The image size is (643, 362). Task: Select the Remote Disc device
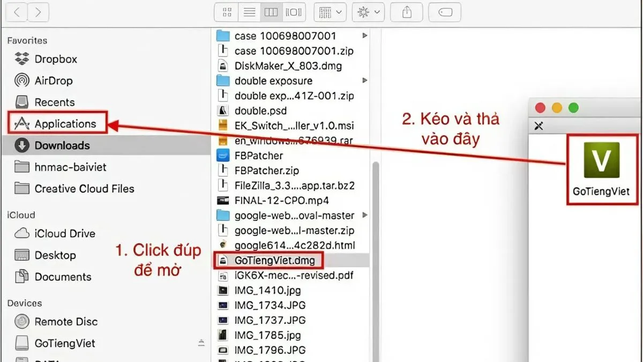click(65, 321)
